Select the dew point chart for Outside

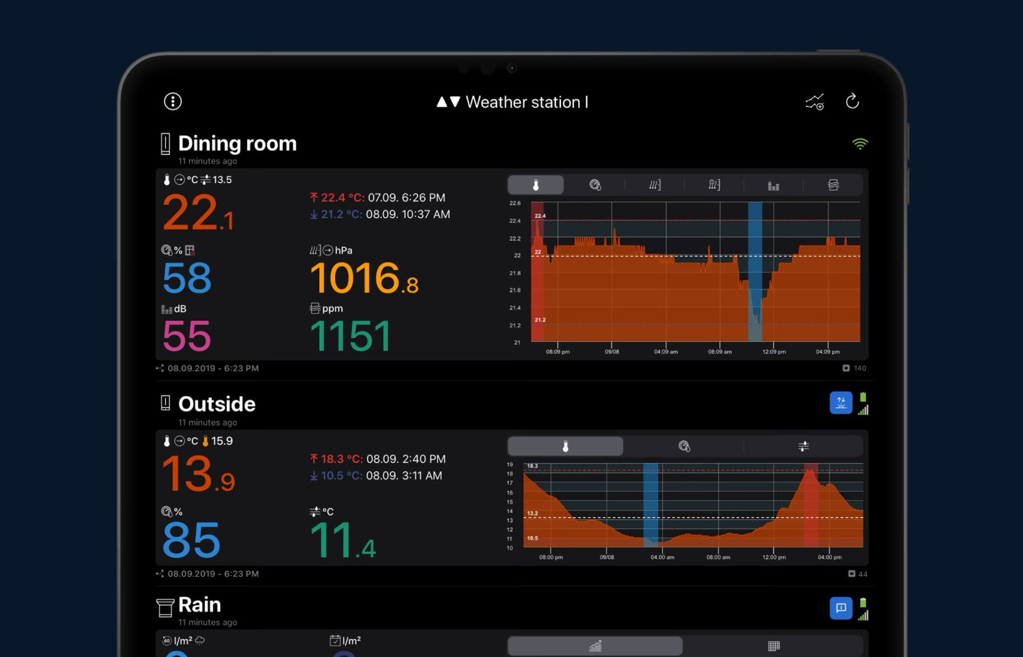pyautogui.click(x=805, y=446)
